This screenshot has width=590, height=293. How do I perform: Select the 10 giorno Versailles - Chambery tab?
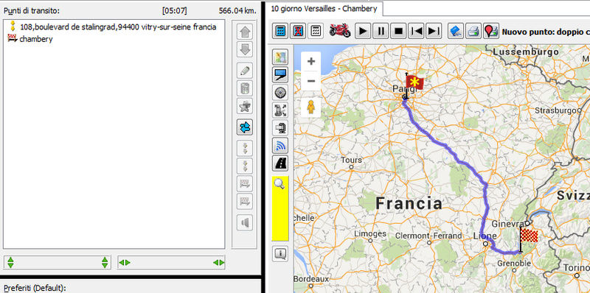[x=324, y=9]
